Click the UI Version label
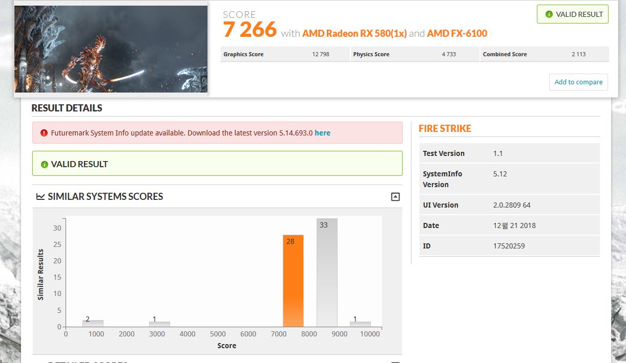 point(441,205)
